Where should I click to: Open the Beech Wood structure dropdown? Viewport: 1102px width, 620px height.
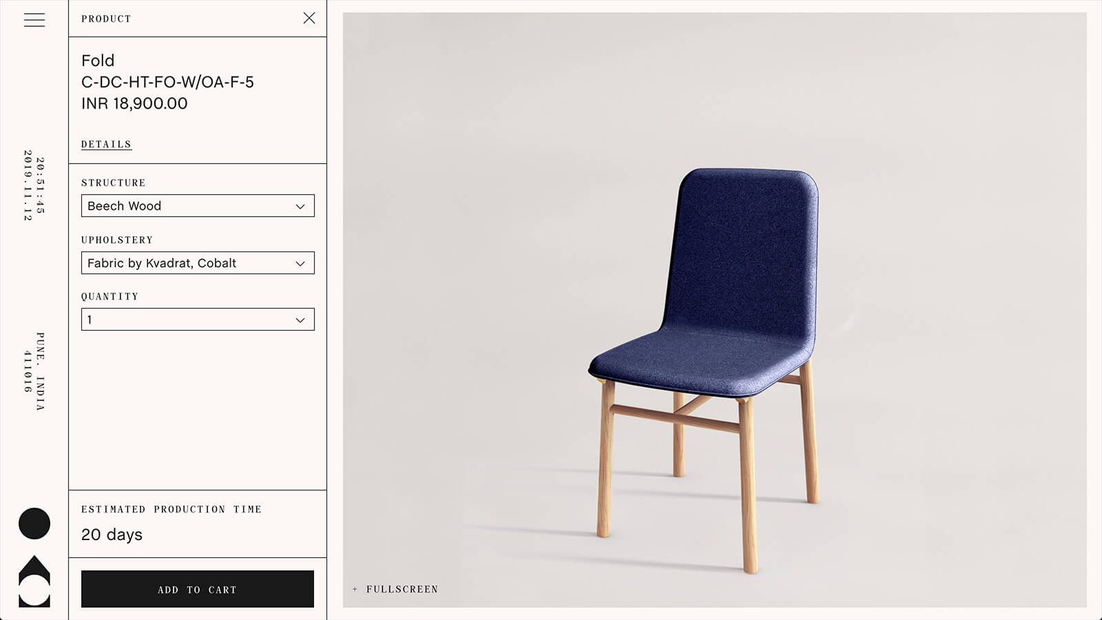[198, 206]
